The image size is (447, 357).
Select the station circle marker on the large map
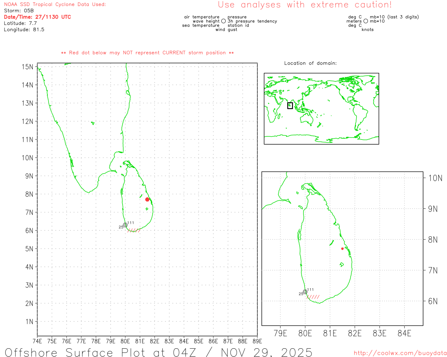coord(125,225)
